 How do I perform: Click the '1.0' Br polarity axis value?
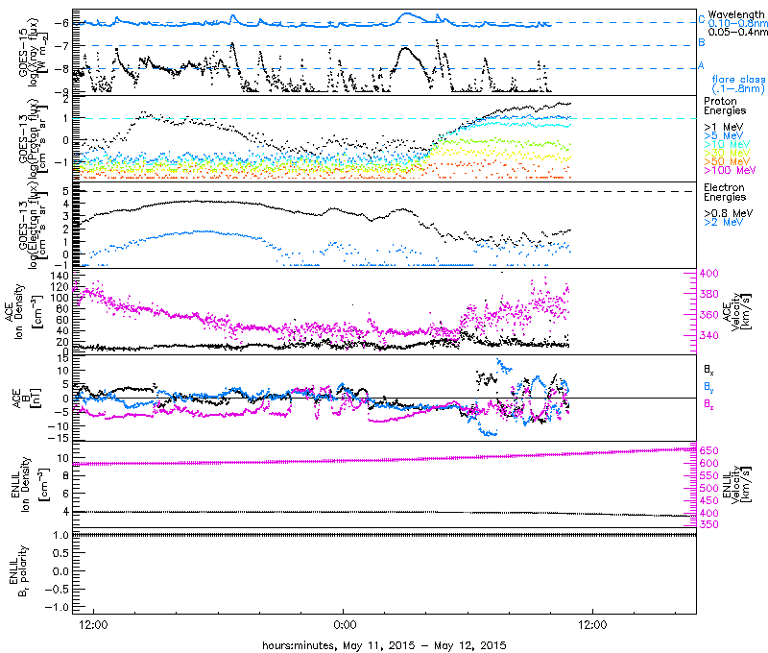coord(60,535)
